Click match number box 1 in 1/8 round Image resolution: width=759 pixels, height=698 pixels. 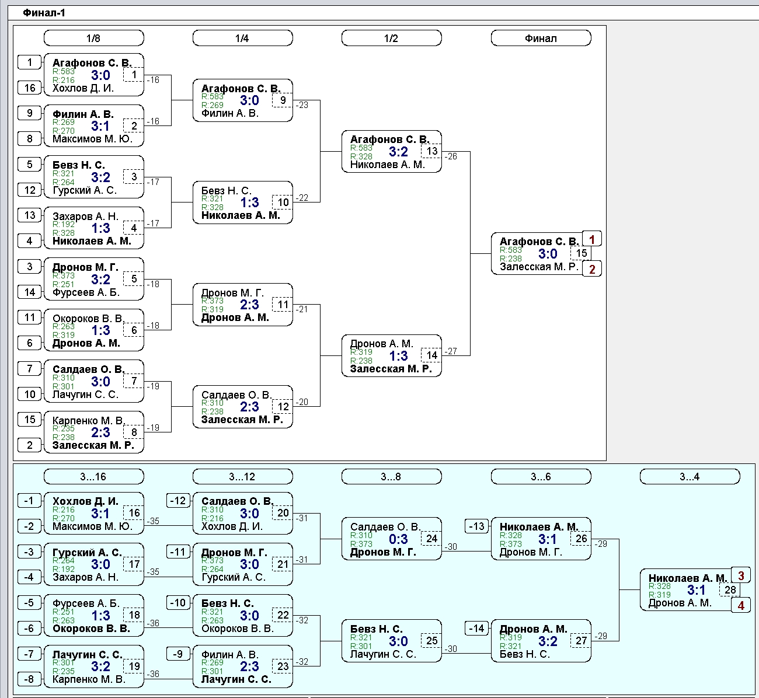tap(134, 75)
